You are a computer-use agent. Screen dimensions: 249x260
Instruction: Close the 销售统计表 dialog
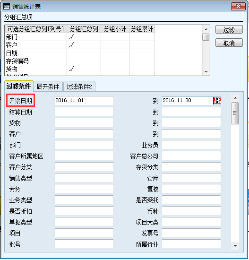point(238,7)
